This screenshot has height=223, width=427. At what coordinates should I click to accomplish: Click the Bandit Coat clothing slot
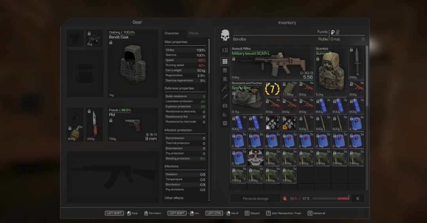(x=133, y=64)
